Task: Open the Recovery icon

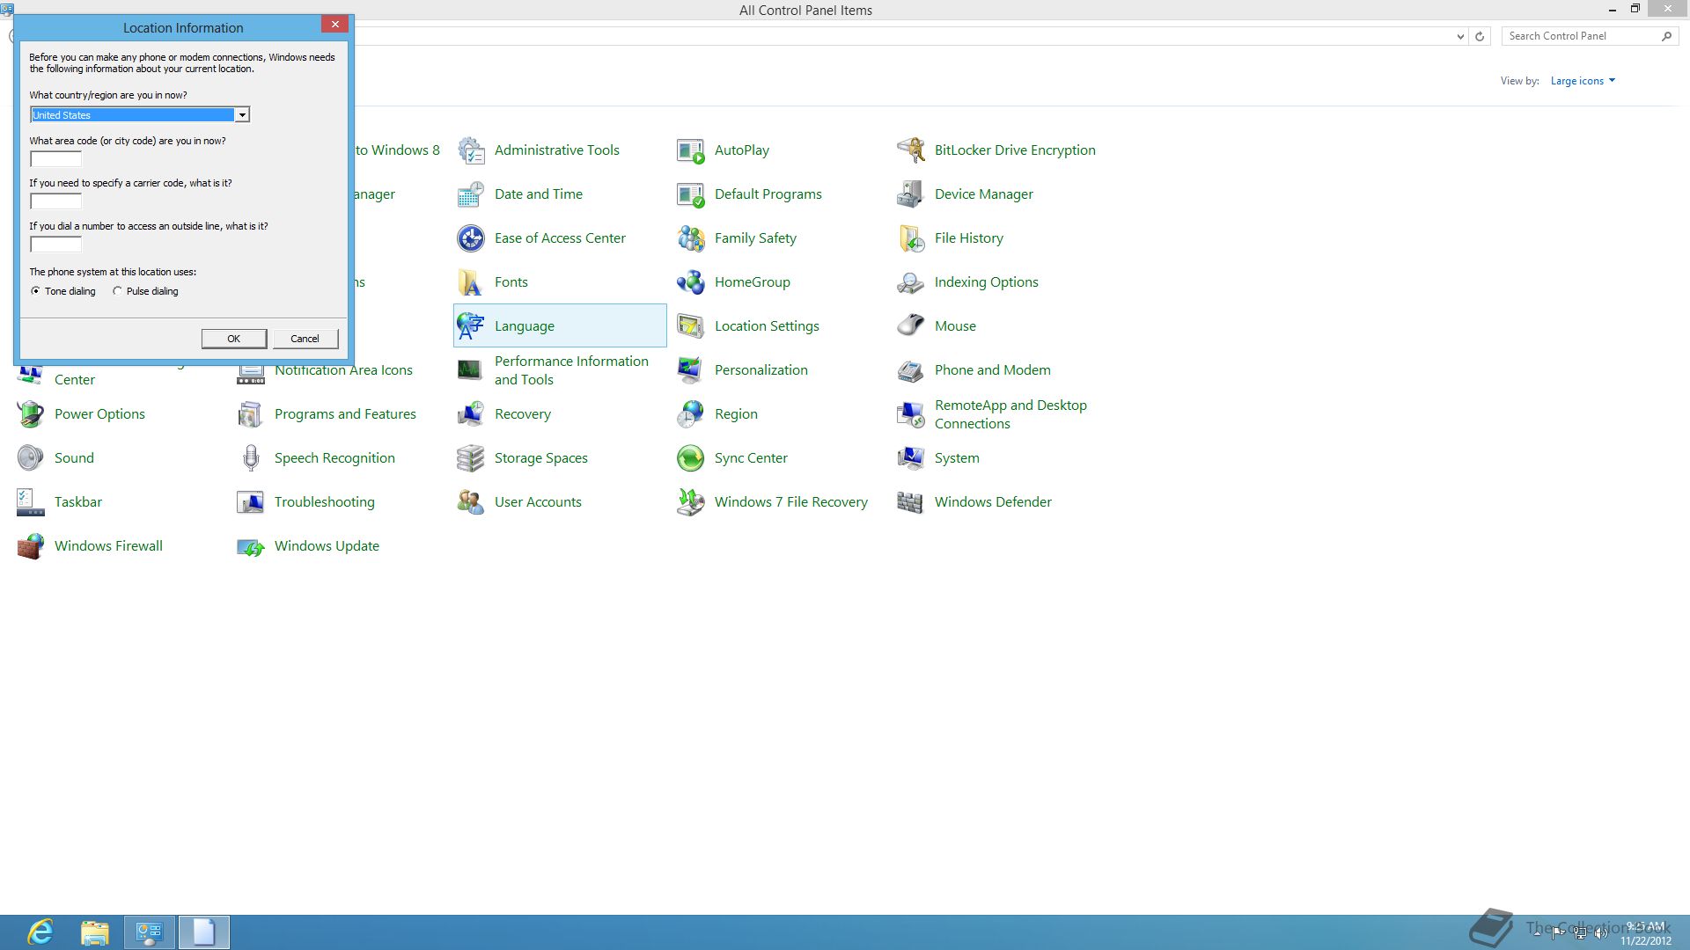Action: [471, 414]
